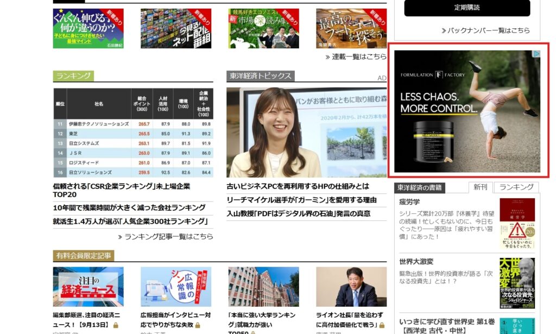Open the CSR企業ランキング table image
Image resolution: width=556 pixels, height=334 pixels.
coord(133,133)
